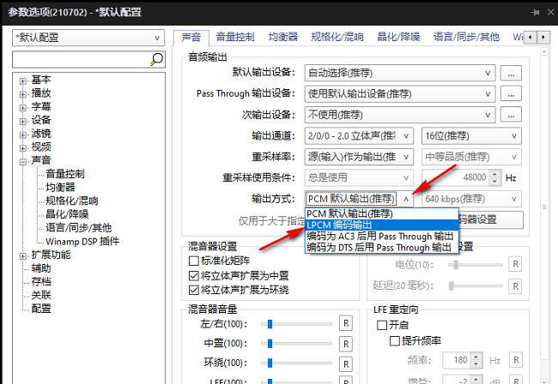The image size is (558, 384).
Task: Switch to 均衡器 tab
Action: pos(283,37)
